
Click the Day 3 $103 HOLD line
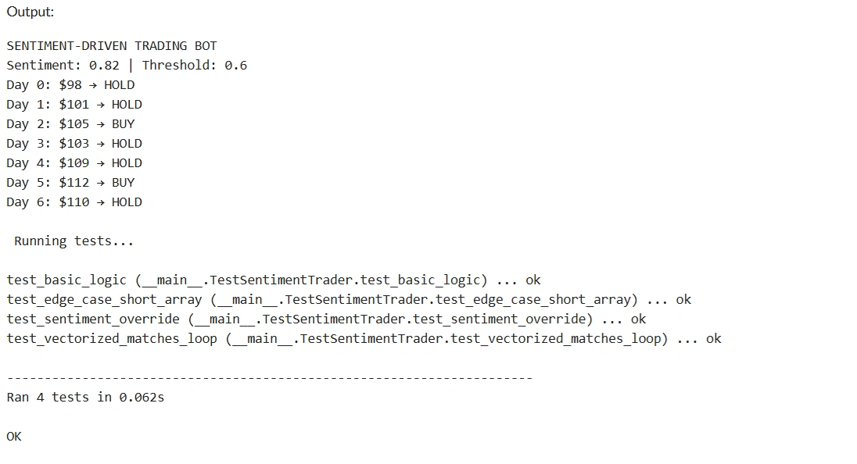pyautogui.click(x=74, y=144)
